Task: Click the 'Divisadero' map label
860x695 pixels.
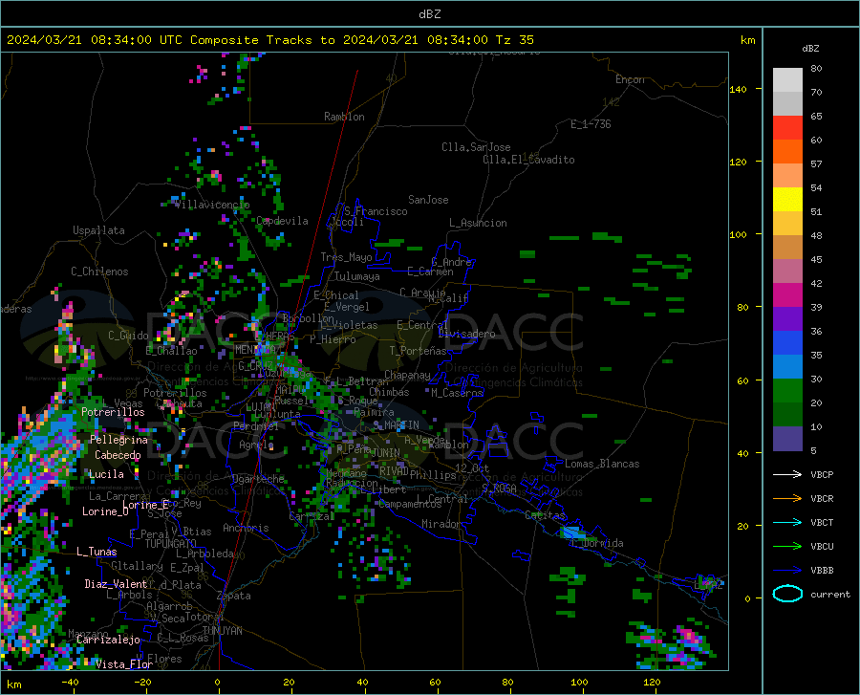Action: click(x=466, y=334)
